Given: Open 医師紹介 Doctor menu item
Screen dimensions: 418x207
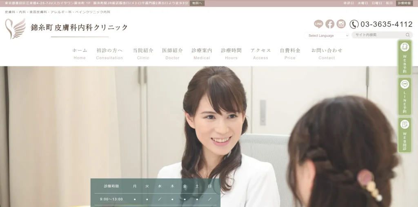Looking at the screenshot, I should [172, 53].
